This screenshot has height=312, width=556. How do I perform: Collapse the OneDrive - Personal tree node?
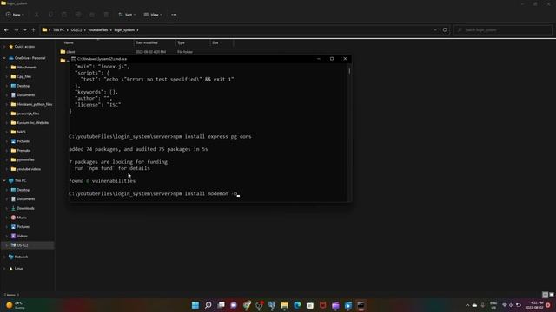click(x=3, y=58)
